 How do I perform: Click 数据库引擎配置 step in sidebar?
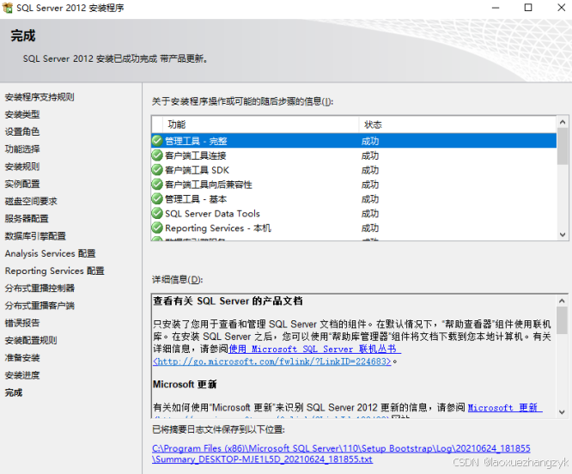(35, 236)
